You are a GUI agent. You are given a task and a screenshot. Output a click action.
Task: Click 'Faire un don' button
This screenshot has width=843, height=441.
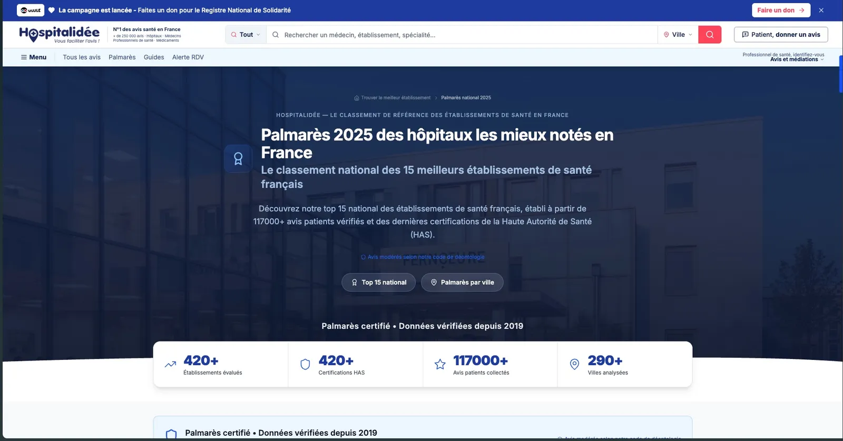pos(780,10)
